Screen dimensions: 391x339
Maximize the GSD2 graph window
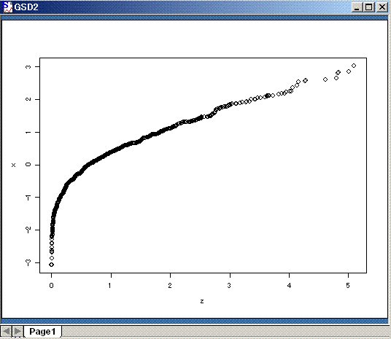[x=369, y=7]
